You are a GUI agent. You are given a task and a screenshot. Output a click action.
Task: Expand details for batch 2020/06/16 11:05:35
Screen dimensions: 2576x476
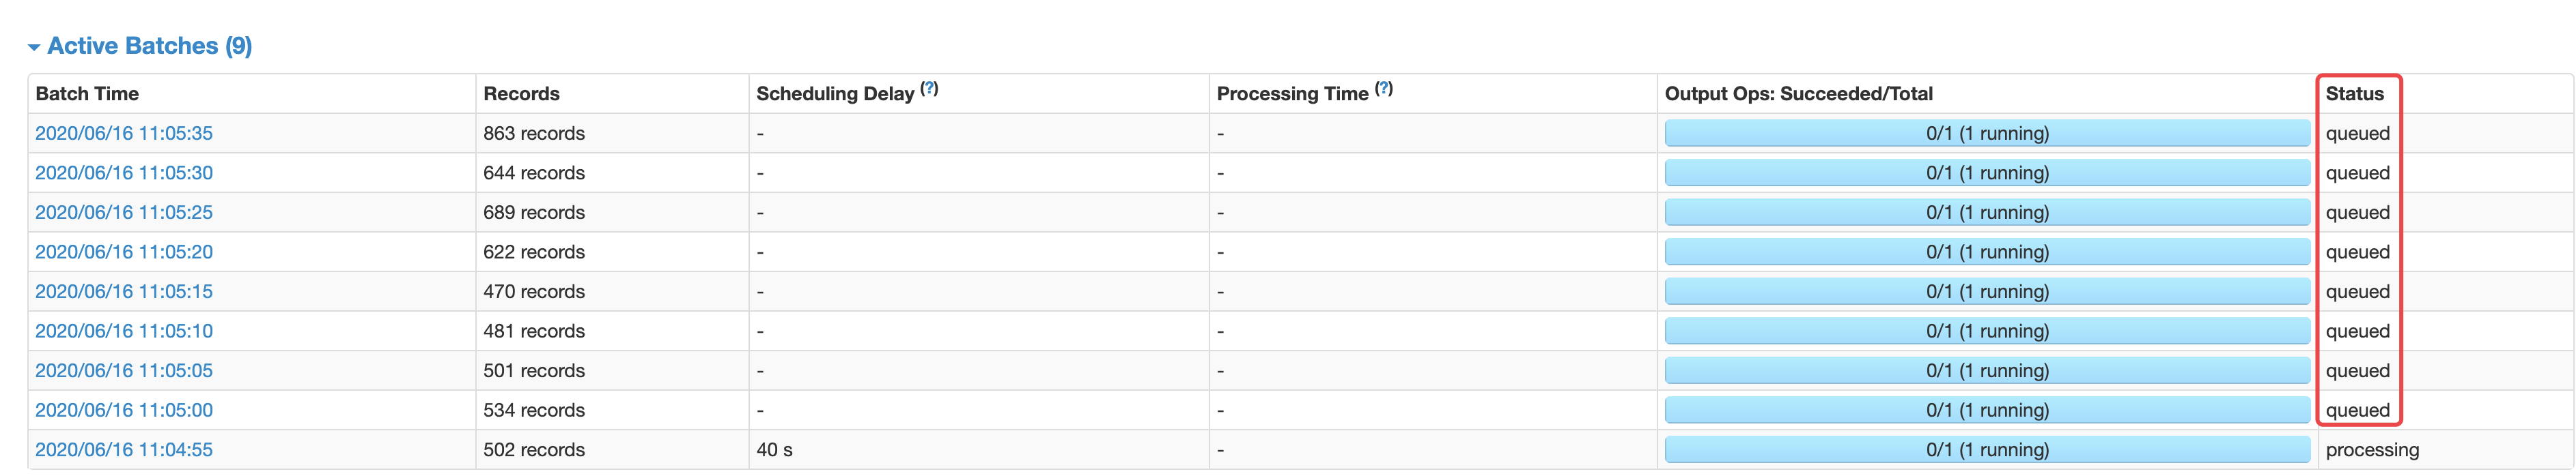pos(123,133)
